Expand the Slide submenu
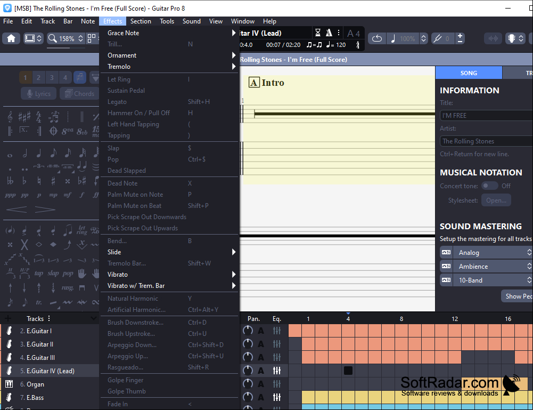The width and height of the screenshot is (533, 410). click(170, 252)
